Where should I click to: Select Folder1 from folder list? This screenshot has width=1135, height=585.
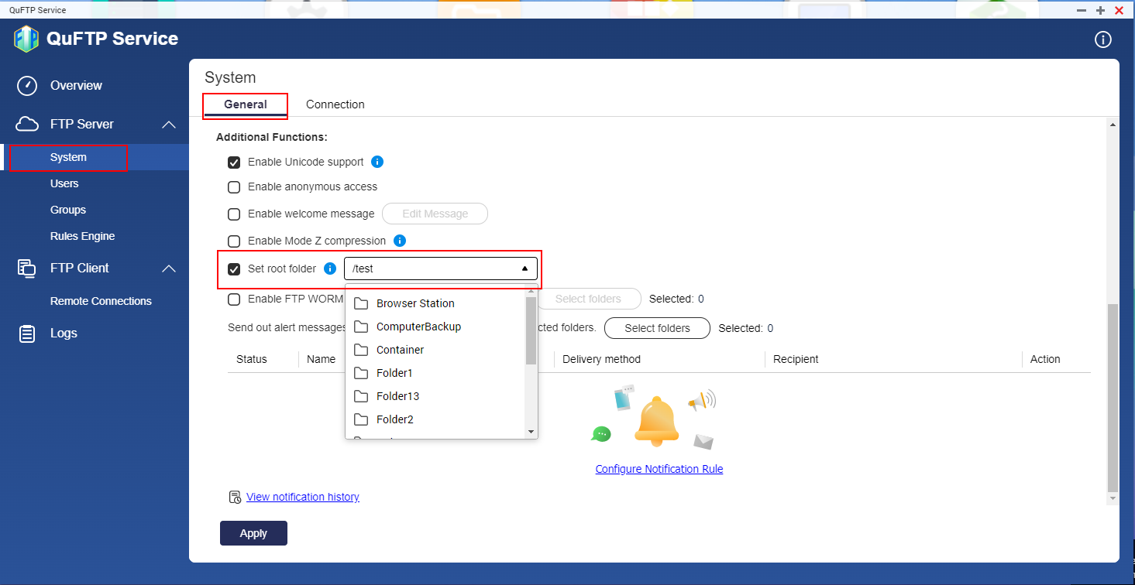point(435,373)
